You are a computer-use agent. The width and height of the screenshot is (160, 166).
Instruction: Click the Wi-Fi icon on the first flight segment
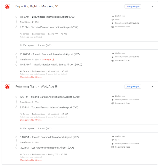pyautogui.click(x=113, y=20)
